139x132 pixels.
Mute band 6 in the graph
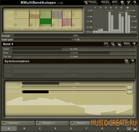coord(74,12)
